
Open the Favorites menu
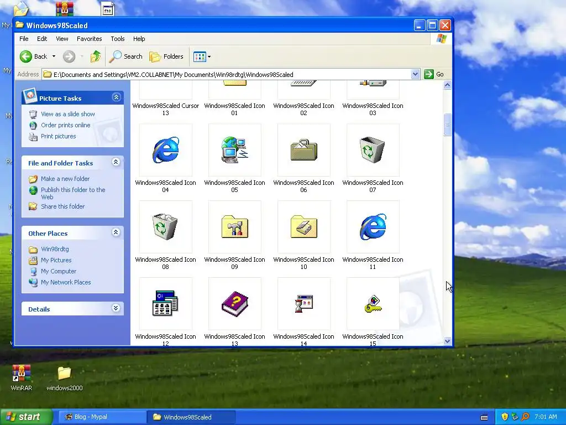click(x=89, y=39)
